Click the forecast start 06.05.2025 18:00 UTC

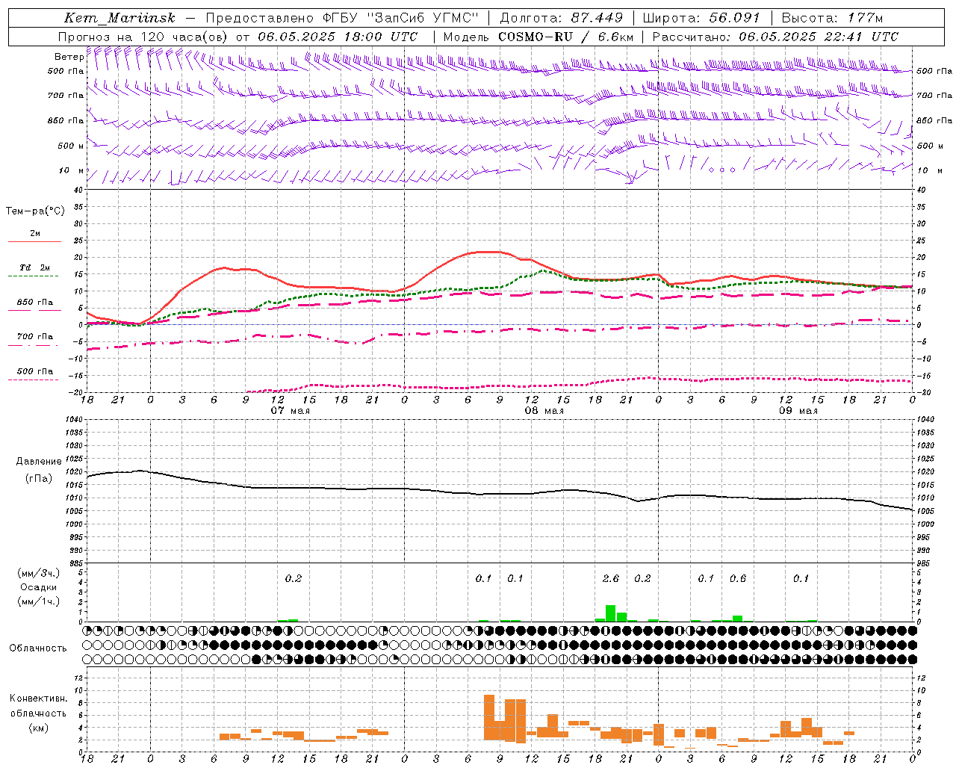point(338,37)
